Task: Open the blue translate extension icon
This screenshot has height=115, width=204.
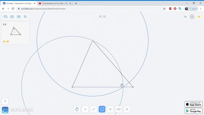Action: pyautogui.click(x=180, y=9)
